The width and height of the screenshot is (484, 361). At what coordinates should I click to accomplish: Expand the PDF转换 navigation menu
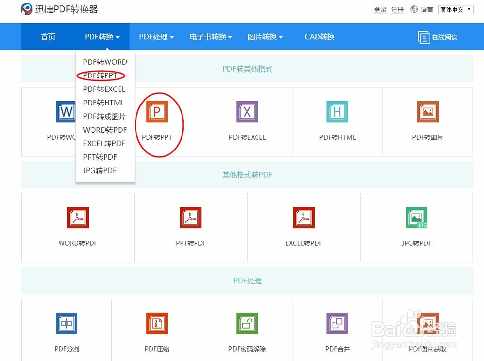tap(102, 37)
